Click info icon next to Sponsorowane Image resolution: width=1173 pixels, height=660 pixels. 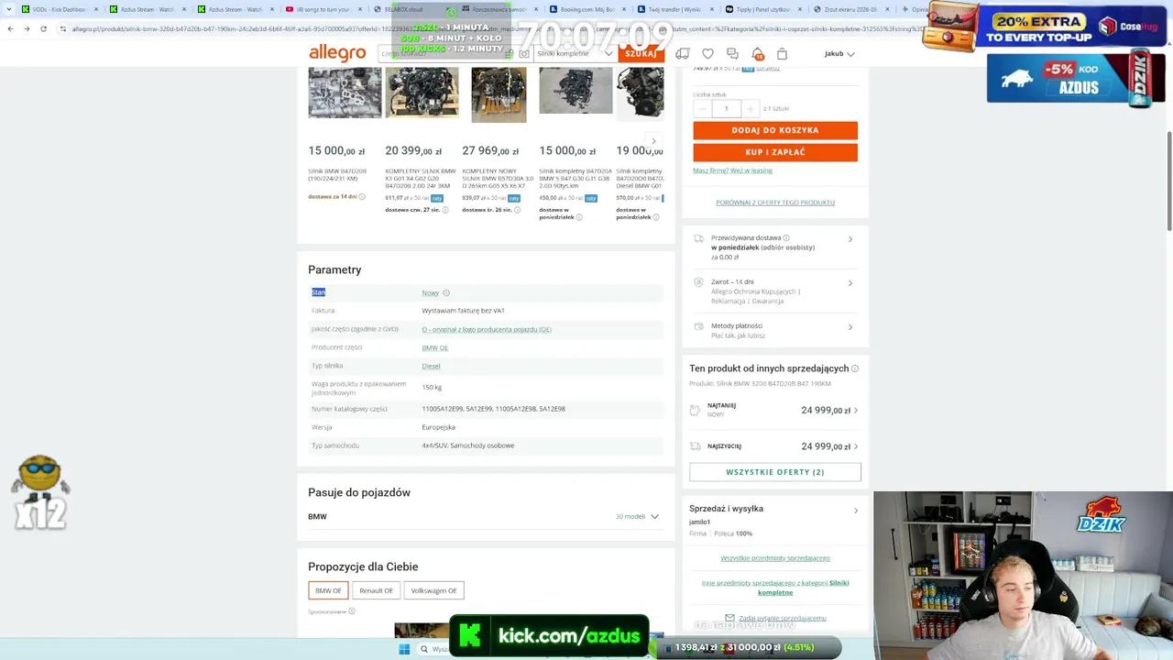352,611
